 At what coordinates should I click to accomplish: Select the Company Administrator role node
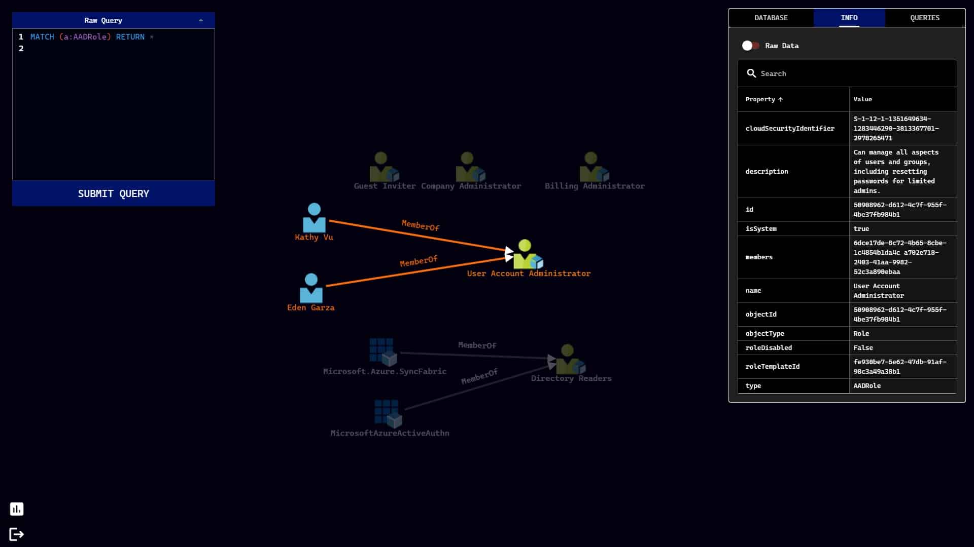pyautogui.click(x=470, y=167)
